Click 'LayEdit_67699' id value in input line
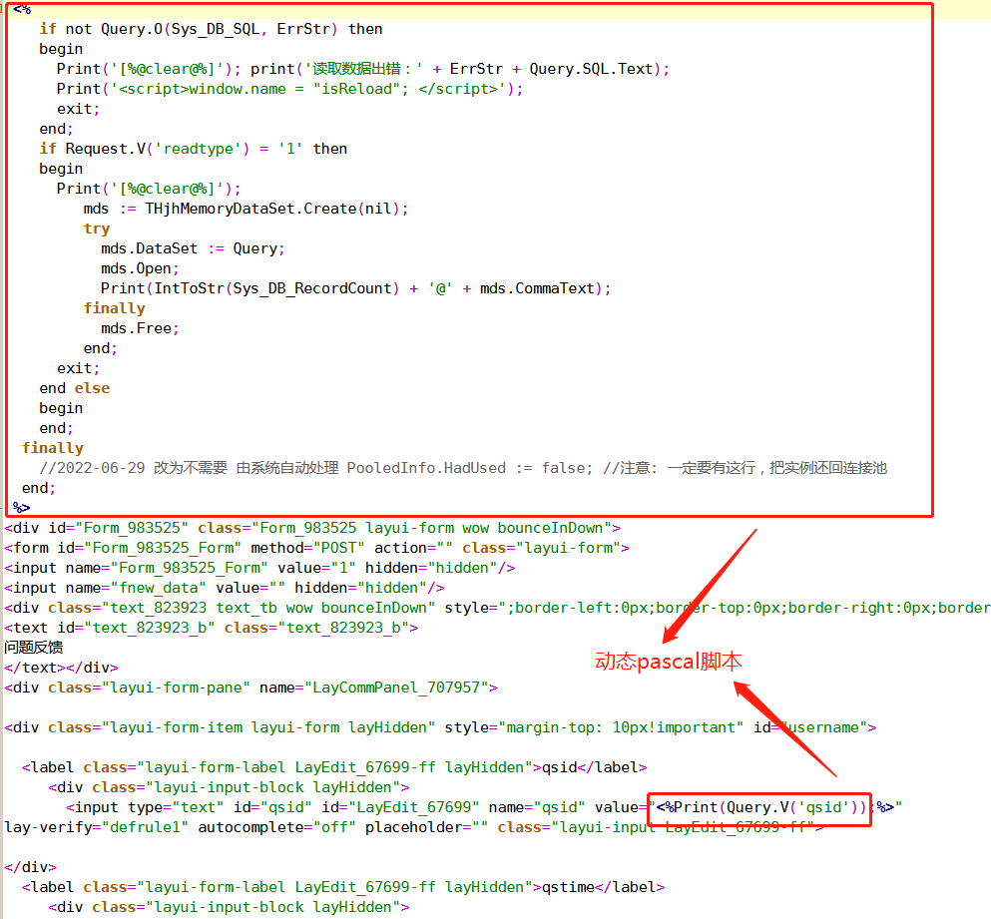Viewport: 991px width, 919px height. (414, 807)
